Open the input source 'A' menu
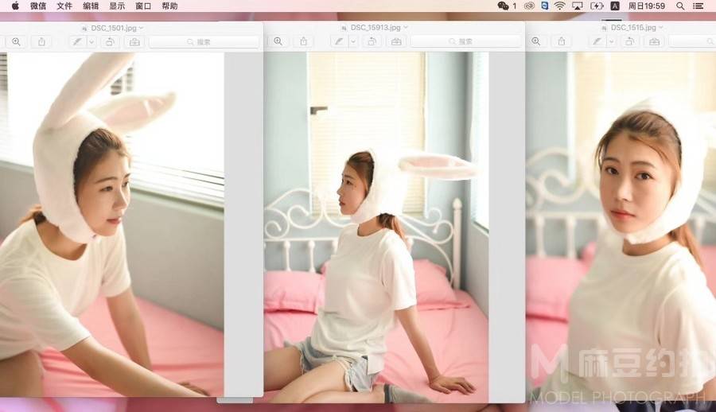The image size is (716, 412). pyautogui.click(x=615, y=6)
